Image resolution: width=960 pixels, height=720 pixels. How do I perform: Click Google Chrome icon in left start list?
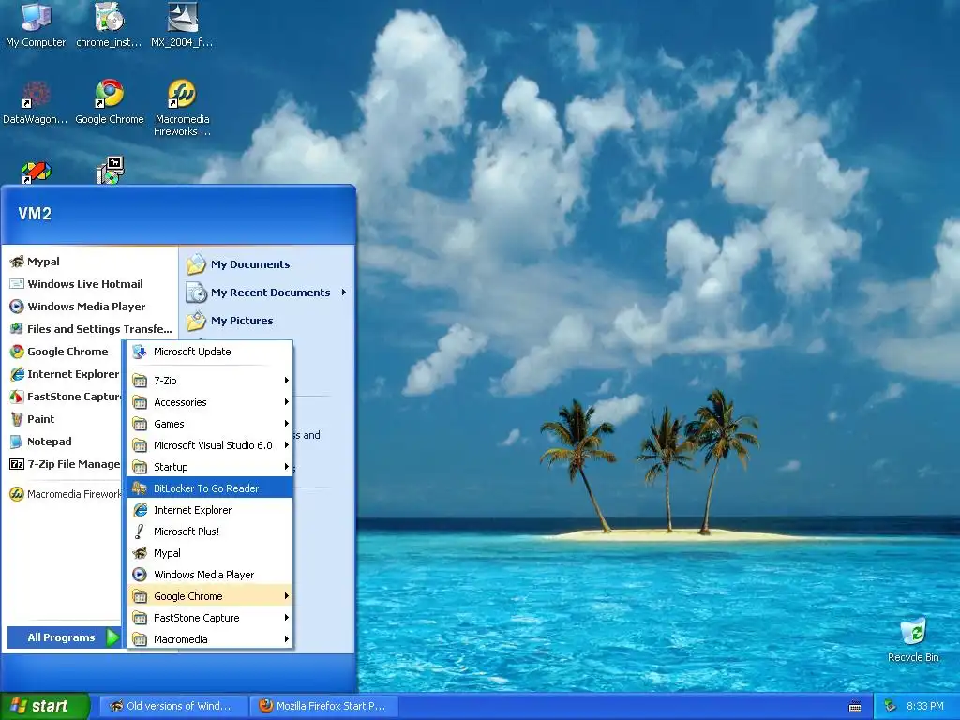pyautogui.click(x=17, y=352)
